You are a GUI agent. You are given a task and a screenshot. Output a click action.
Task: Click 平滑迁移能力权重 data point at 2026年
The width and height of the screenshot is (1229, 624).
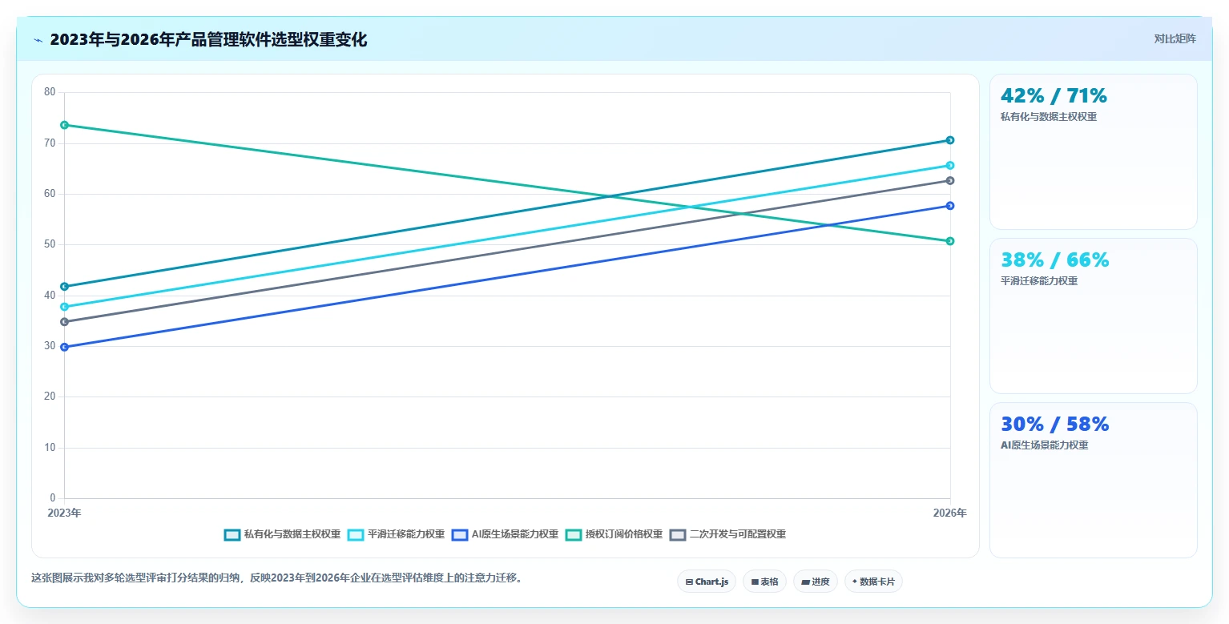[950, 166]
